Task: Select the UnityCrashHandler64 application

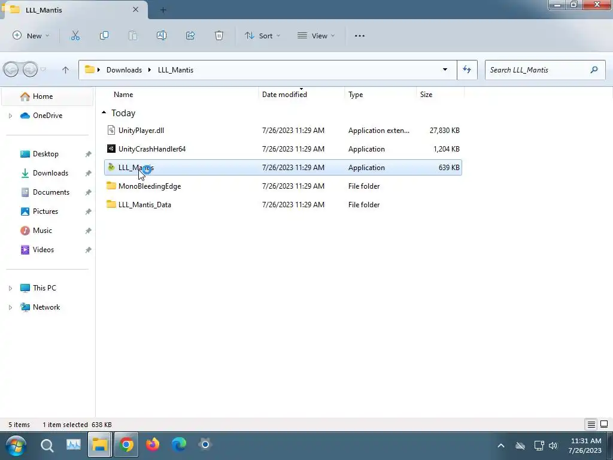Action: coord(283,149)
